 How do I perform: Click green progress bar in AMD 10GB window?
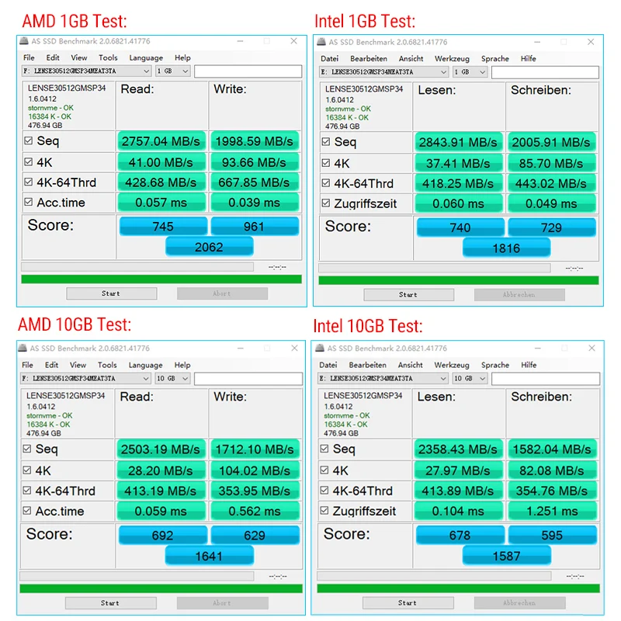click(x=161, y=588)
